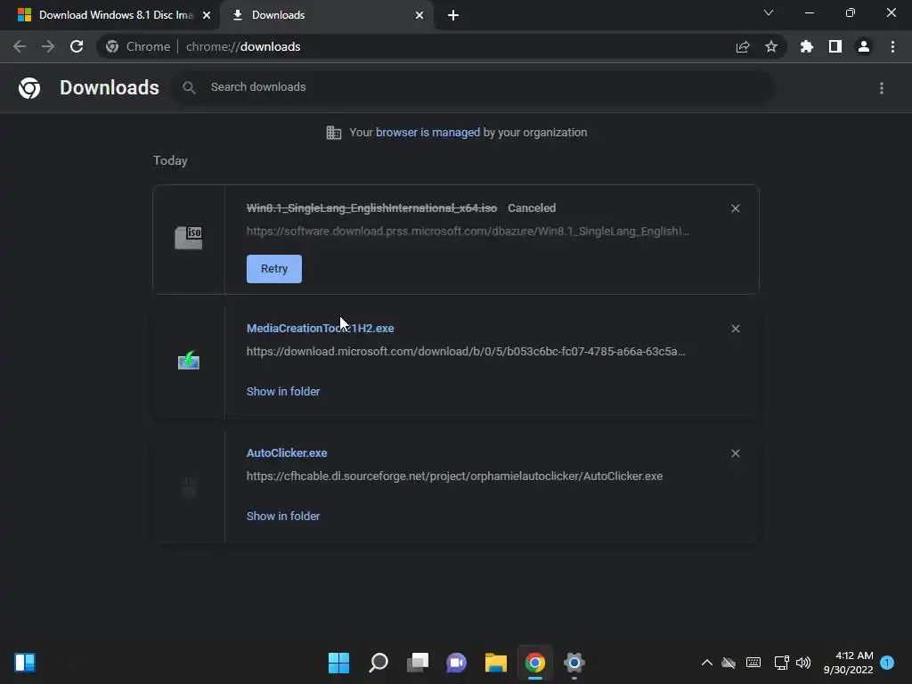
Task: Open the Chat app on the taskbar
Action: 457,663
